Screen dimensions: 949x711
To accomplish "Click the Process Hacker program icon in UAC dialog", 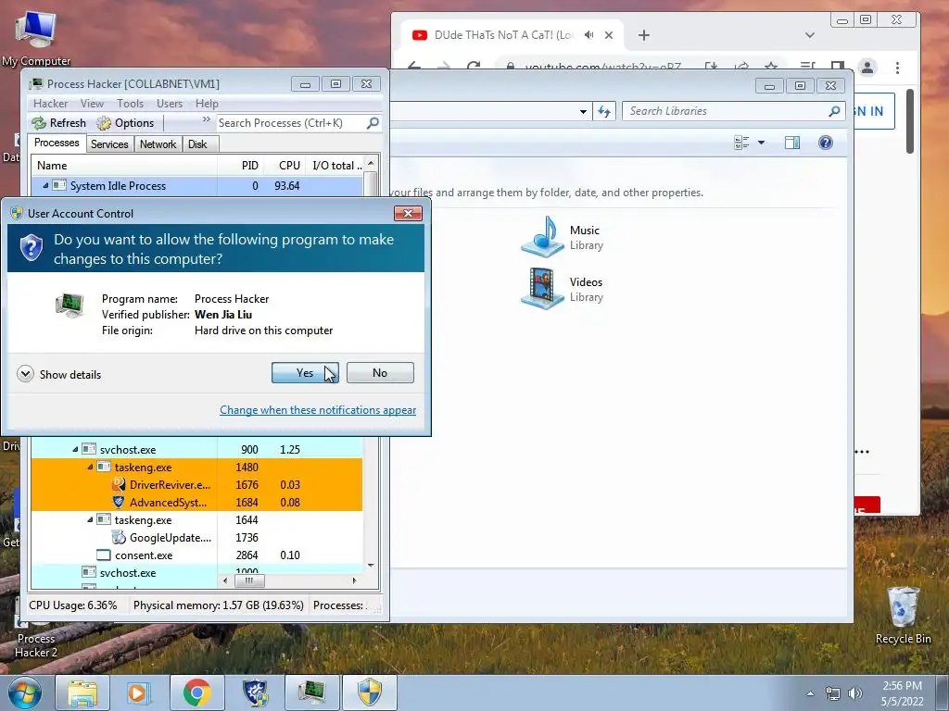I will pos(70,306).
